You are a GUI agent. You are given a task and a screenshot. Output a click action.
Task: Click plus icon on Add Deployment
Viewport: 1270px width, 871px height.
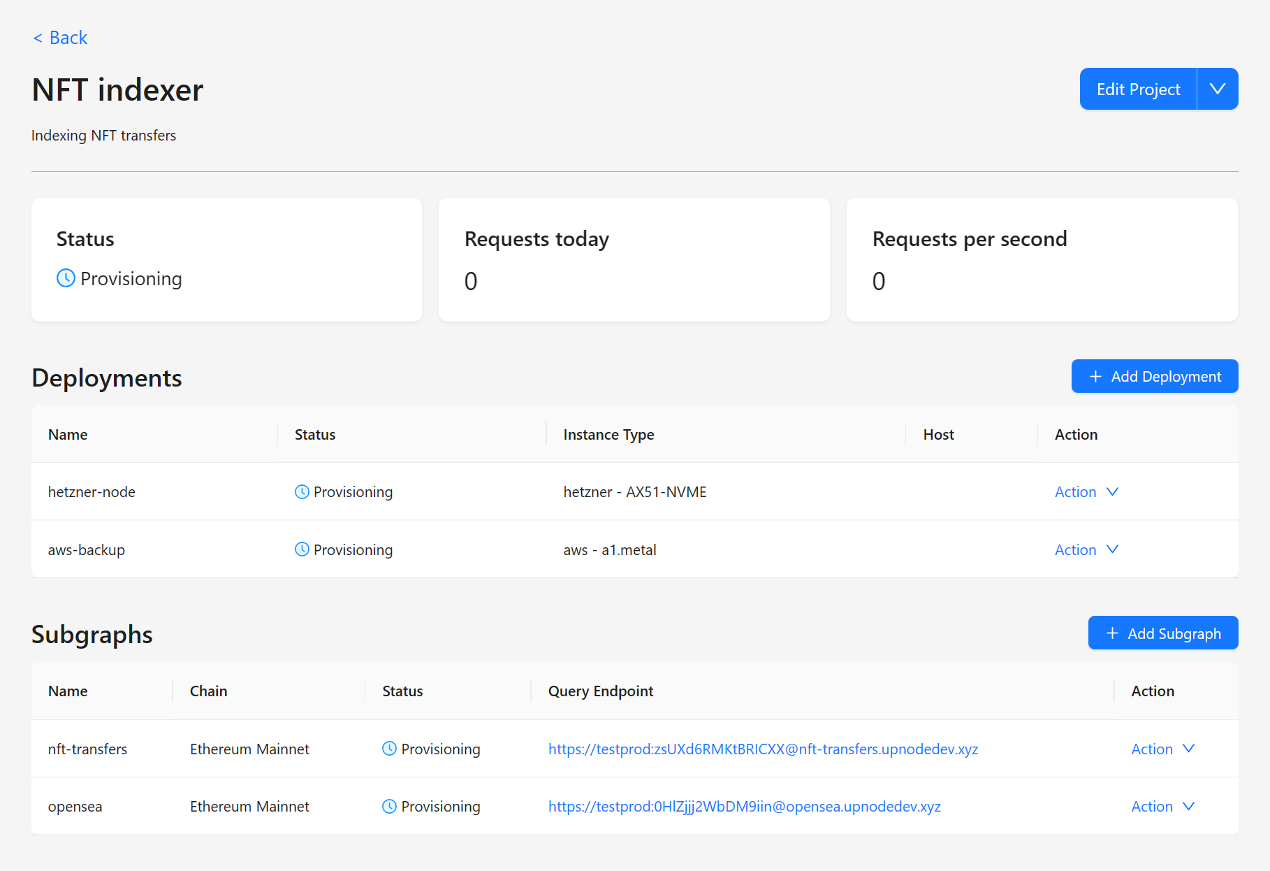[x=1095, y=377]
